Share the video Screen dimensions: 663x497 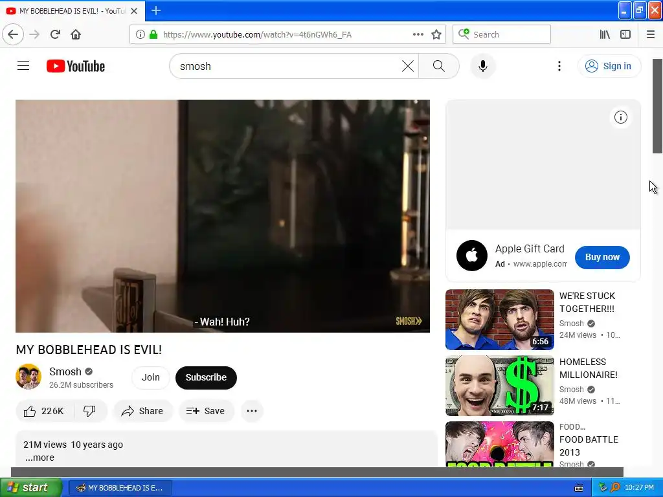[x=142, y=411]
